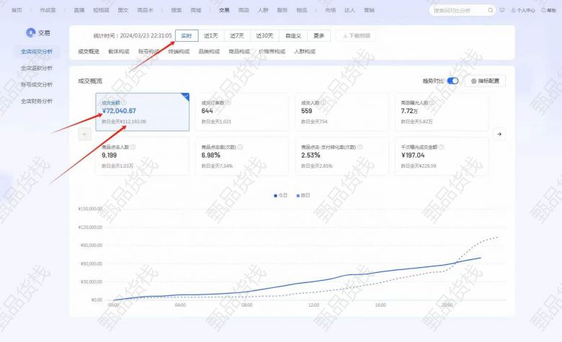Image resolution: width=562 pixels, height=342 pixels.
Task: Toggle the 今日 legend series
Action: [x=280, y=195]
